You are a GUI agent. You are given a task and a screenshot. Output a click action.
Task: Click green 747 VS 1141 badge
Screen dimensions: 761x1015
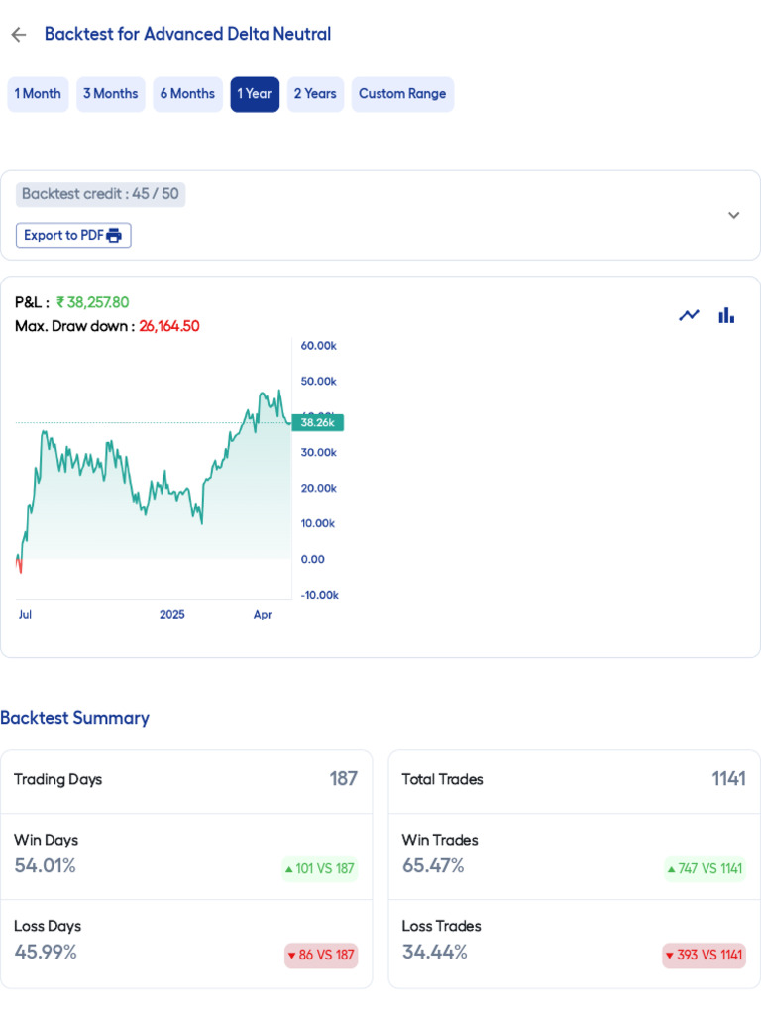pyautogui.click(x=705, y=869)
